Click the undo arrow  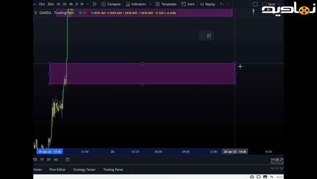[222, 4]
